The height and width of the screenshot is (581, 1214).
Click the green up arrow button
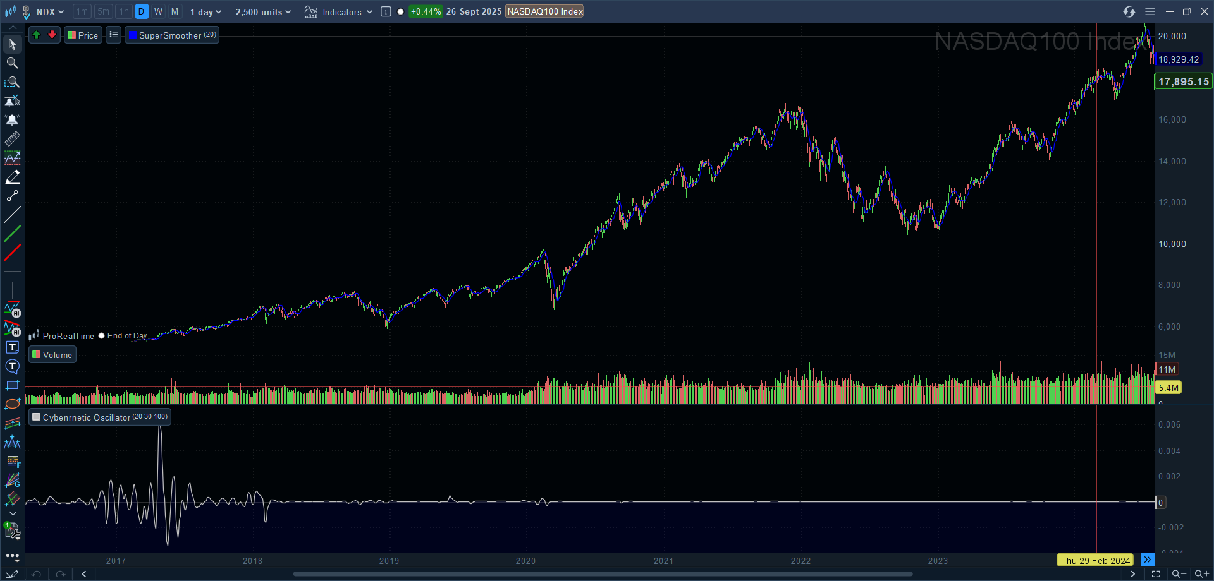click(37, 35)
